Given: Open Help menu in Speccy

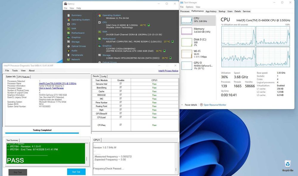Looking at the screenshot, I should [79, 8].
